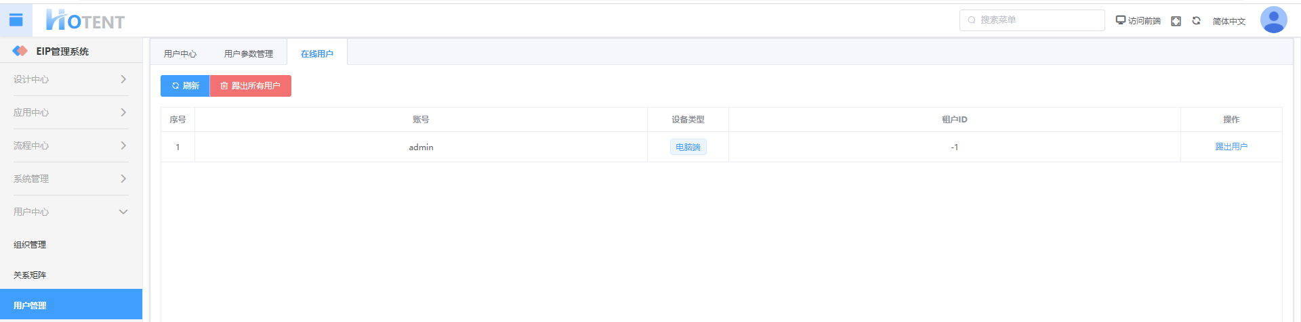1301x322 pixels.
Task: Open the 简体中文 language dropdown
Action: 1229,21
